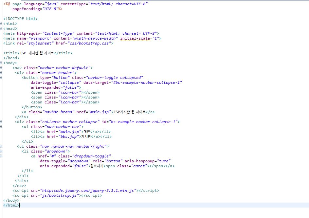This screenshot has height=218, width=309.
Task: Collapse the <html> tag fold marker
Action: [1, 24]
